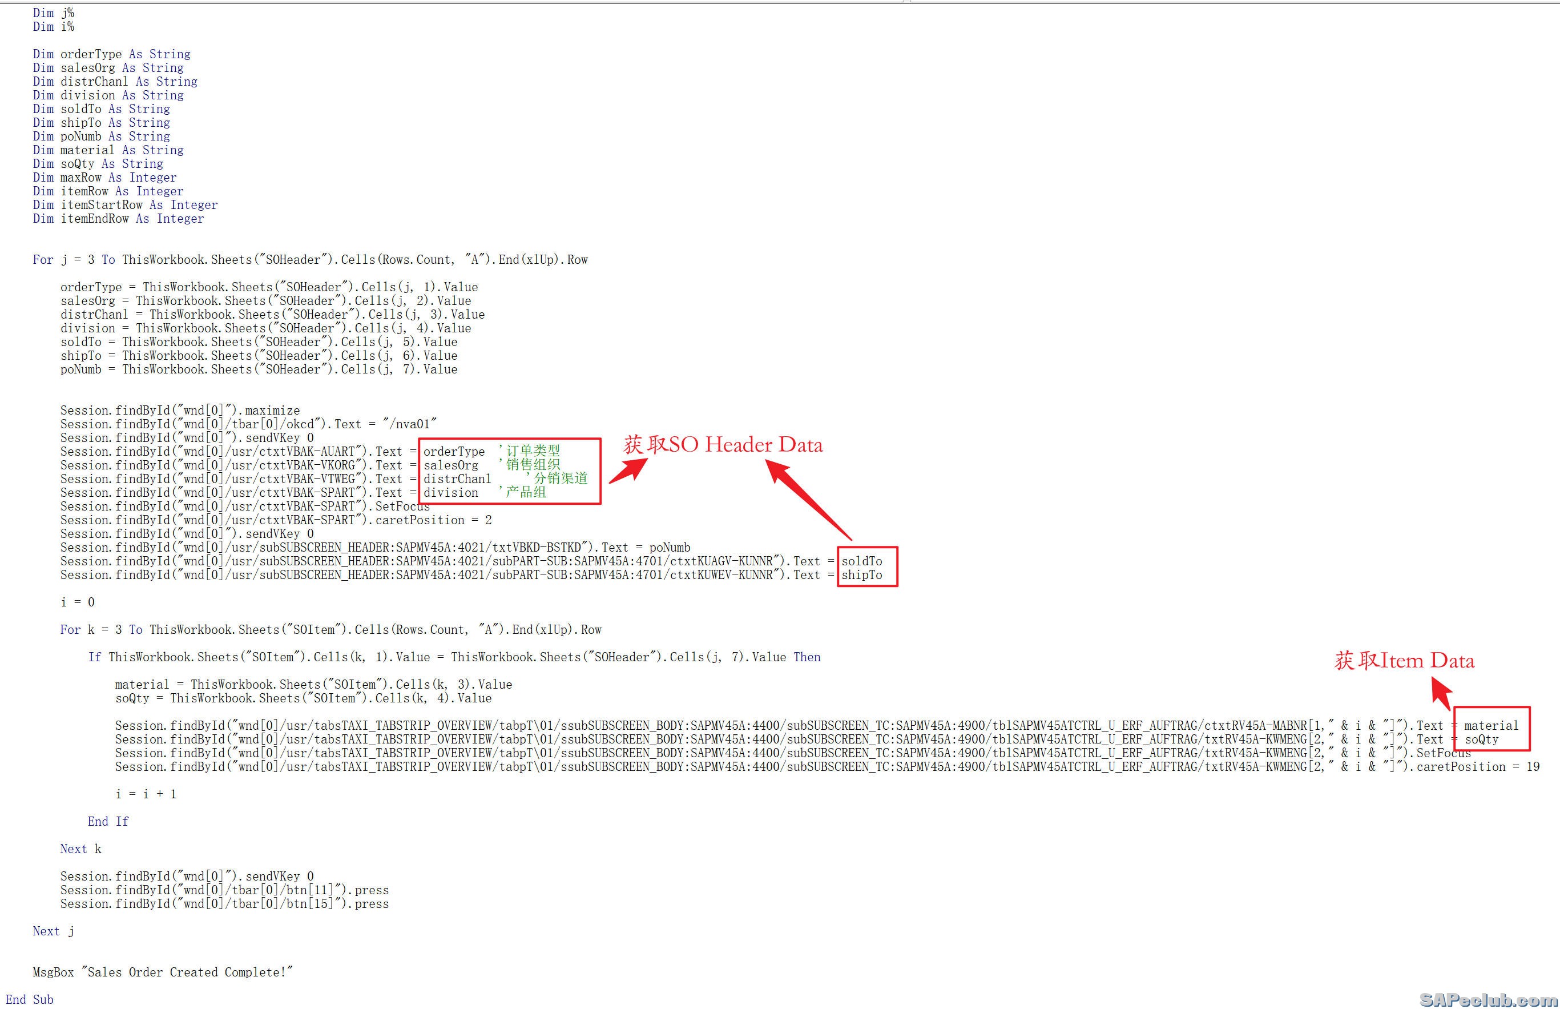Click the MsgBox "Sales Order Created Complete!" line

pyautogui.click(x=163, y=974)
